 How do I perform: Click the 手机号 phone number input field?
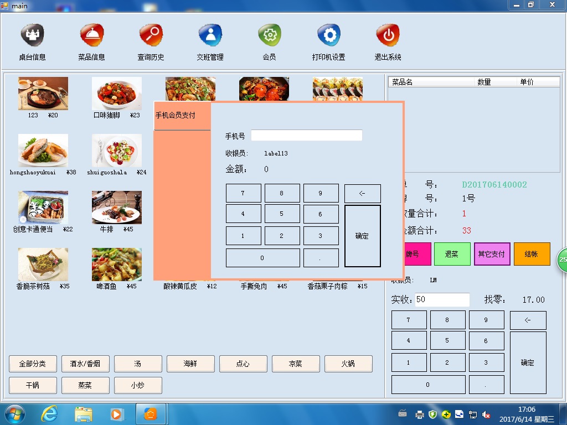tap(306, 136)
